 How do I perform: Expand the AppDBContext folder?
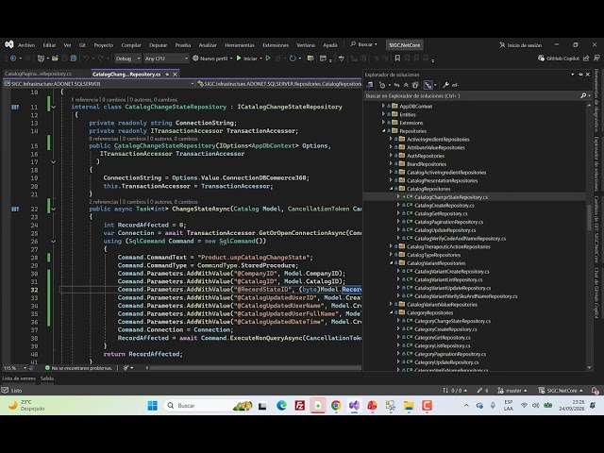pyautogui.click(x=383, y=106)
